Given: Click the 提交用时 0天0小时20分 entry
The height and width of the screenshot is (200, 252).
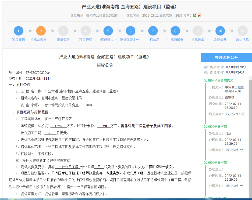Looking at the screenshot, I should [227, 114].
